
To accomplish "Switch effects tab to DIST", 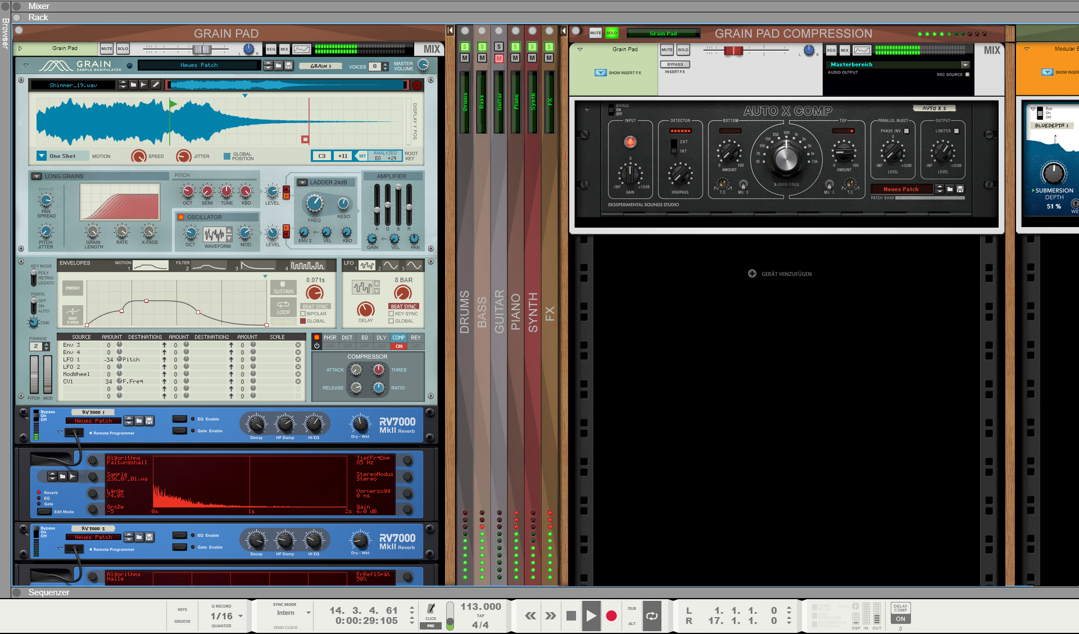I will click(347, 338).
